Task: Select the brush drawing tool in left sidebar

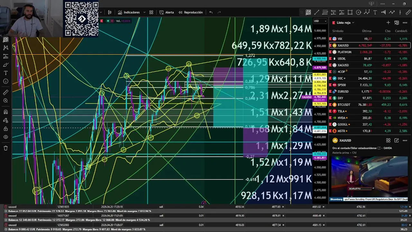Action: click(5, 64)
